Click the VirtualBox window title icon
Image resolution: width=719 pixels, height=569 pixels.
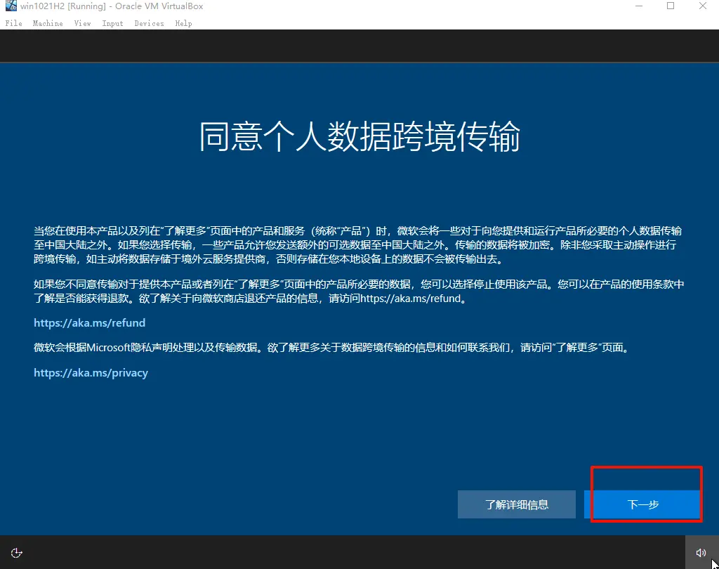tap(11, 6)
